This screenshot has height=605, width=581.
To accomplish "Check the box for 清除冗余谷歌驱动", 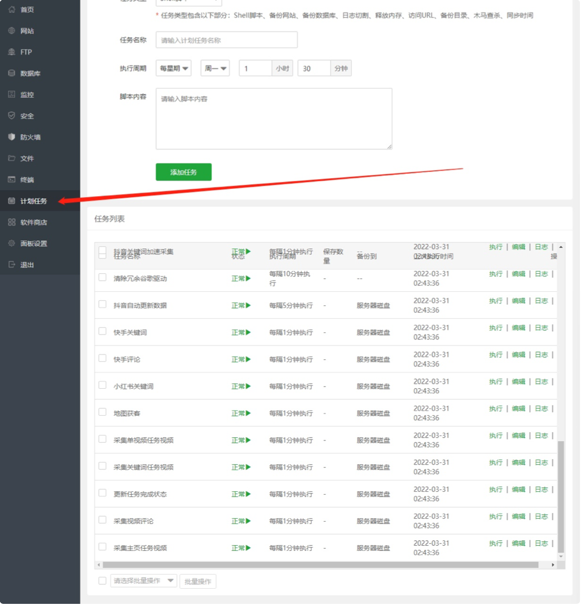I will [x=102, y=277].
